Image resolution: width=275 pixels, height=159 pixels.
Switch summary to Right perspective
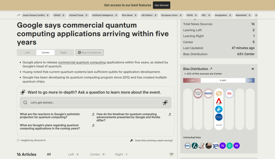[64, 53]
